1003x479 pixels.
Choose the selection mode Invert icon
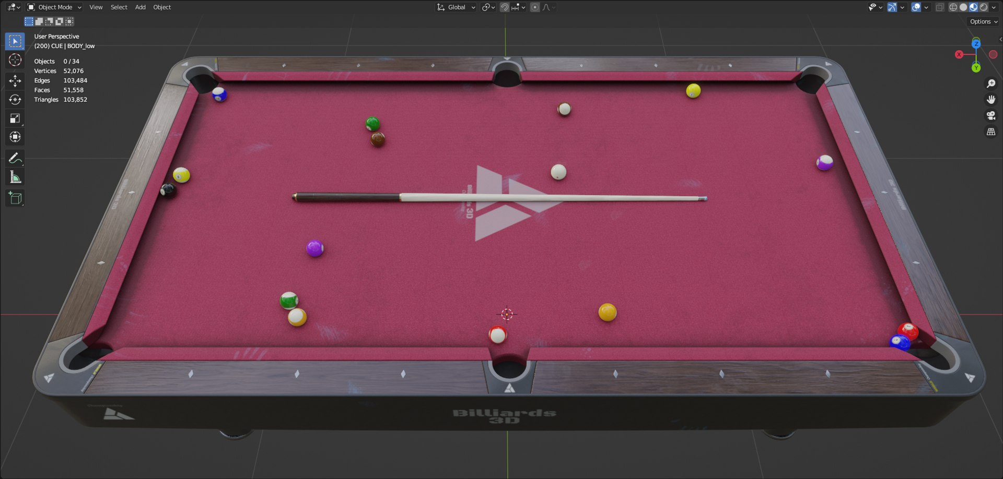click(x=59, y=21)
